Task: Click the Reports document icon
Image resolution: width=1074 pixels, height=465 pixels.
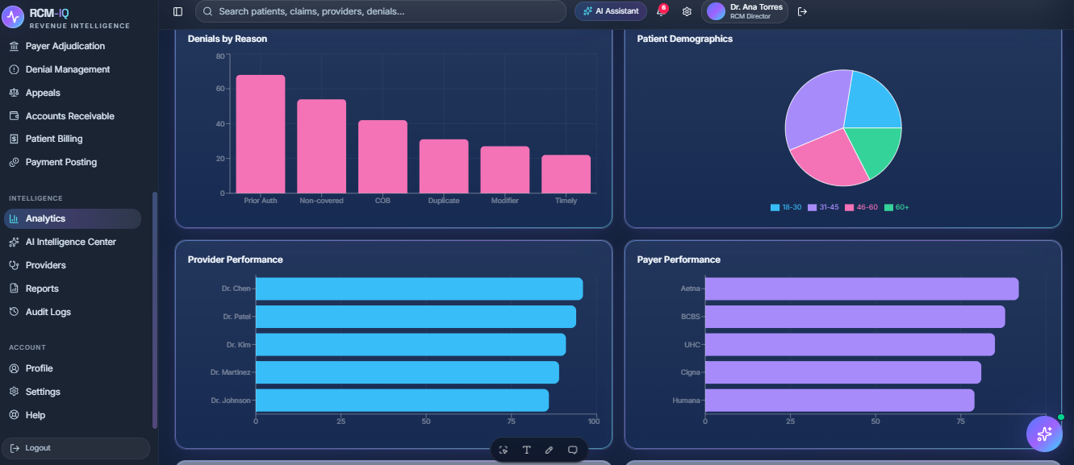Action: [x=14, y=289]
